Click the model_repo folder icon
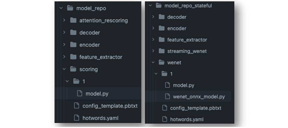The height and width of the screenshot is (128, 288). pos(70,8)
